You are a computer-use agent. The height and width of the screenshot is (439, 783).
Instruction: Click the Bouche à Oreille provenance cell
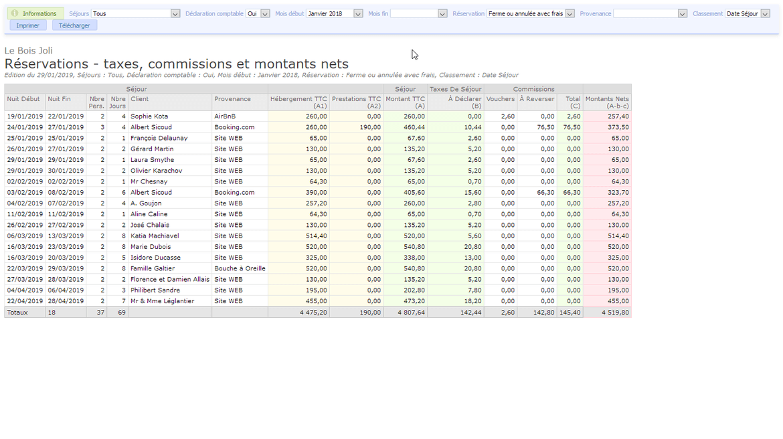point(240,268)
